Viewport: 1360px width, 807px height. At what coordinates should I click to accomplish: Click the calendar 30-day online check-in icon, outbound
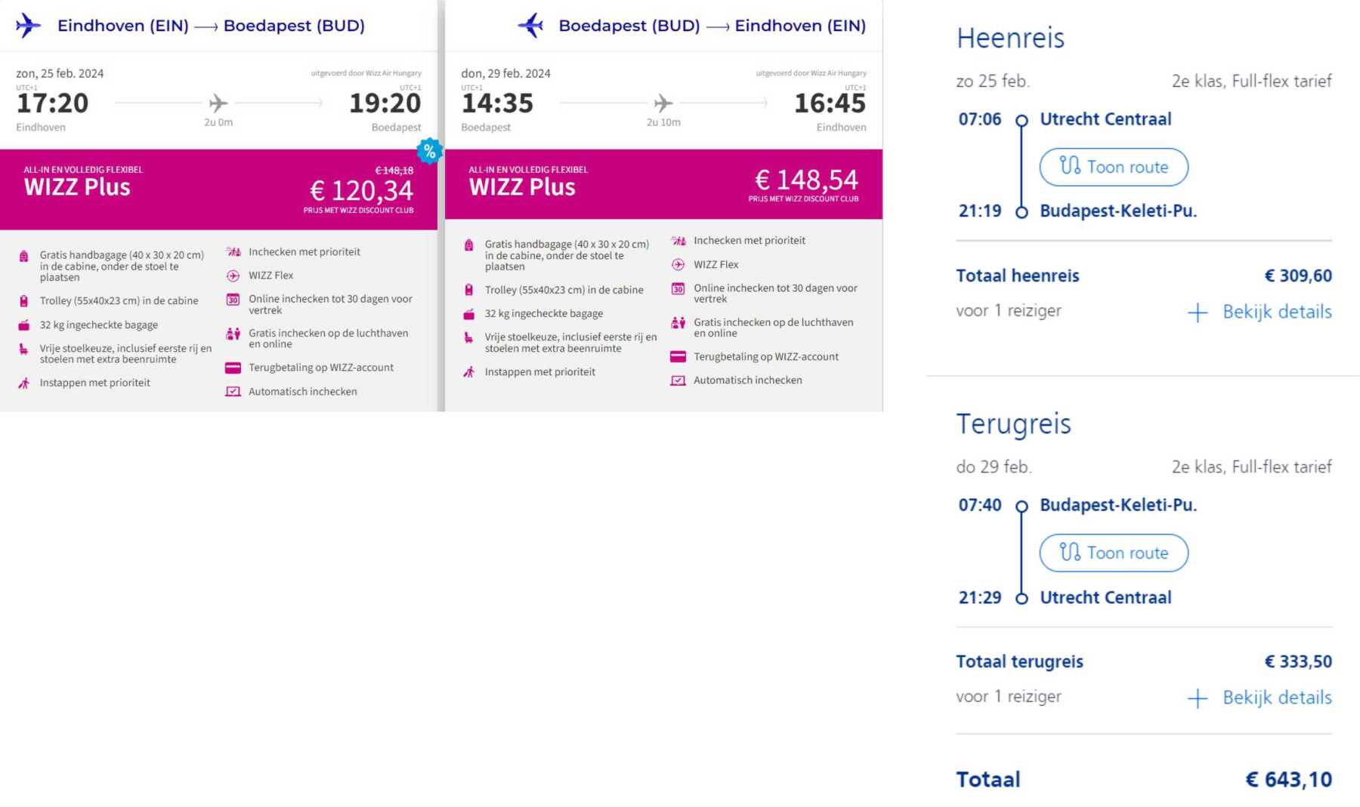(x=233, y=300)
